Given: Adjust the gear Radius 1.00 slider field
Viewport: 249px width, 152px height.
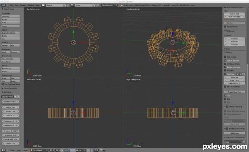Looking at the screenshot, I should click(x=11, y=107).
